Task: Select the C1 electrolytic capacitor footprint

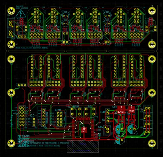Action: pos(120,140)
